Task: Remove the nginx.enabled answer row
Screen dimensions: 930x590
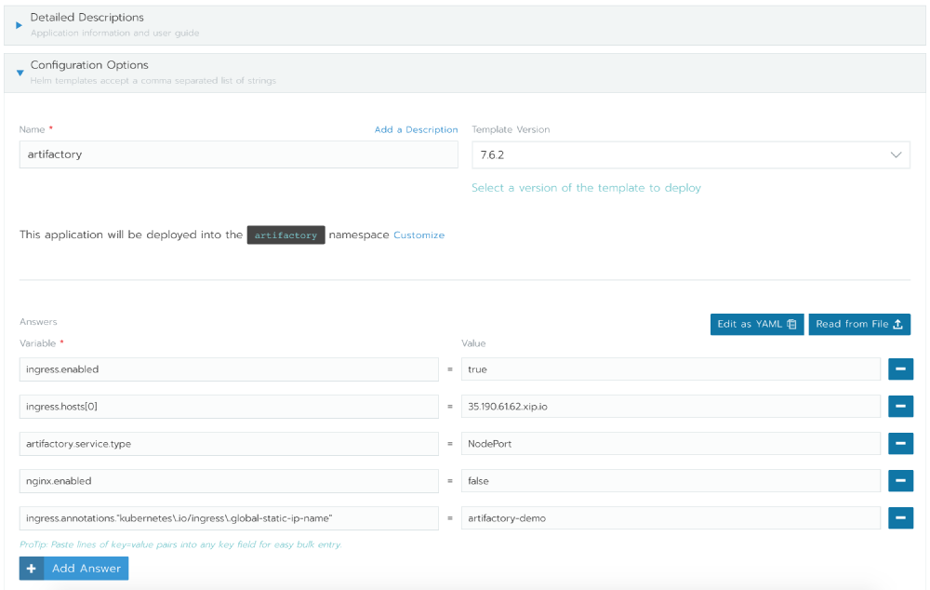Action: (x=899, y=480)
